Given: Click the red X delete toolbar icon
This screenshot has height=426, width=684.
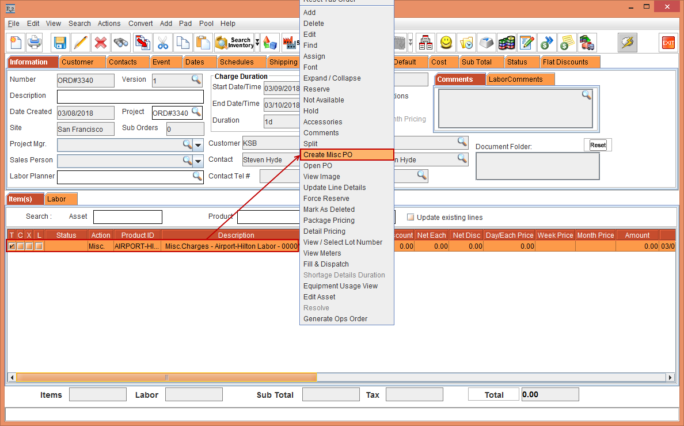Looking at the screenshot, I should pos(99,43).
